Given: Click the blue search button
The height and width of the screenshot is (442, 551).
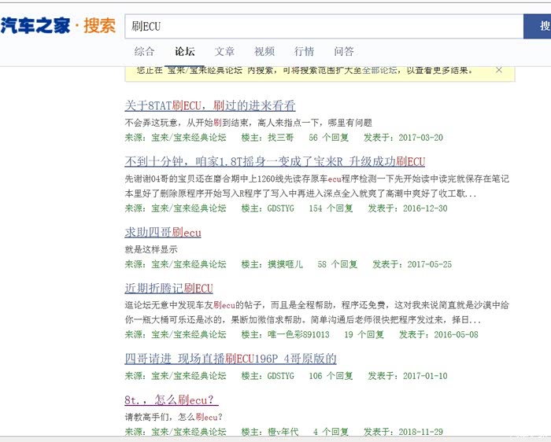Looking at the screenshot, I should point(540,26).
